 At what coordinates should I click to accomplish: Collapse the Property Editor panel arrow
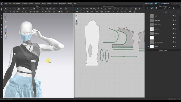146,50
